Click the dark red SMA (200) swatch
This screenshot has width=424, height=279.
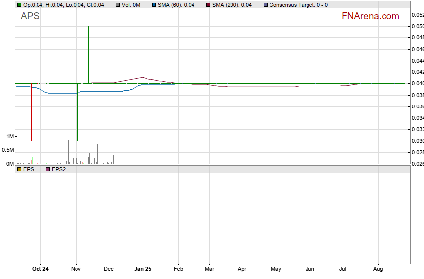tap(209, 5)
